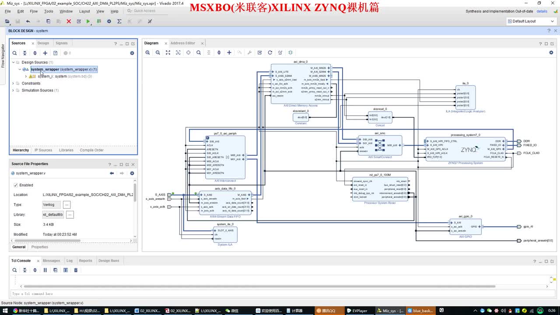Select the axi_dma_0 block in diagram
Screen dimensions: 560x315
click(301, 84)
